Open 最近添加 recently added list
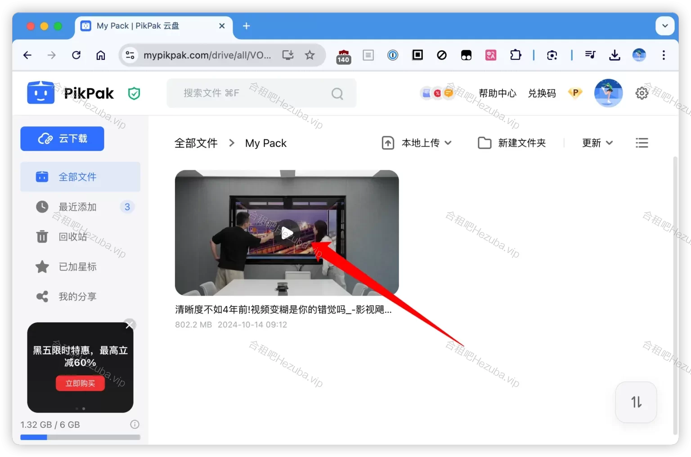Viewport: 691px width, 457px height. (x=77, y=207)
